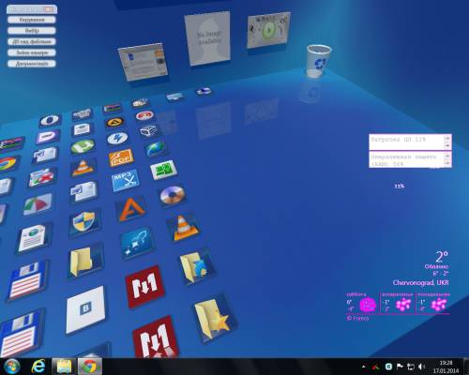Open the blue globe browser icon

click(156, 149)
